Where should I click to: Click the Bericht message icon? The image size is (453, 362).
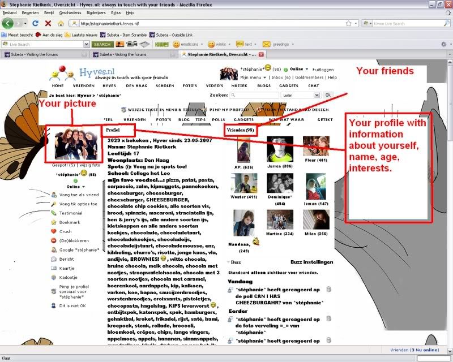(54, 258)
